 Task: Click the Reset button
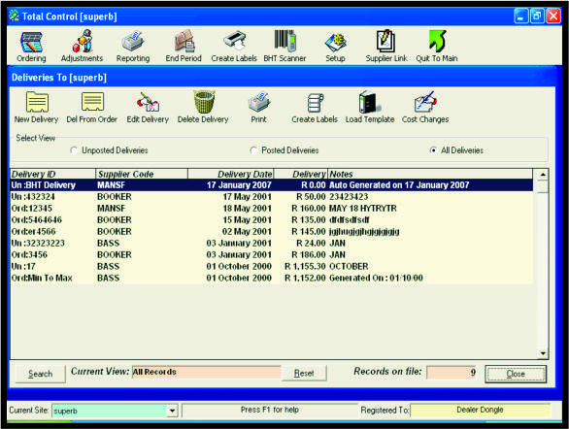304,373
